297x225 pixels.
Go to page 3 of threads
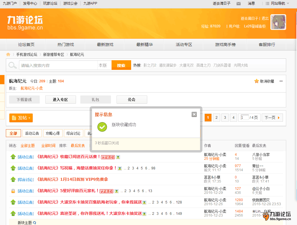tap(225, 118)
